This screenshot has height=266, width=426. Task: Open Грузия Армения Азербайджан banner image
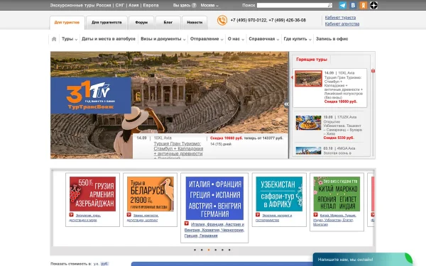click(x=92, y=194)
